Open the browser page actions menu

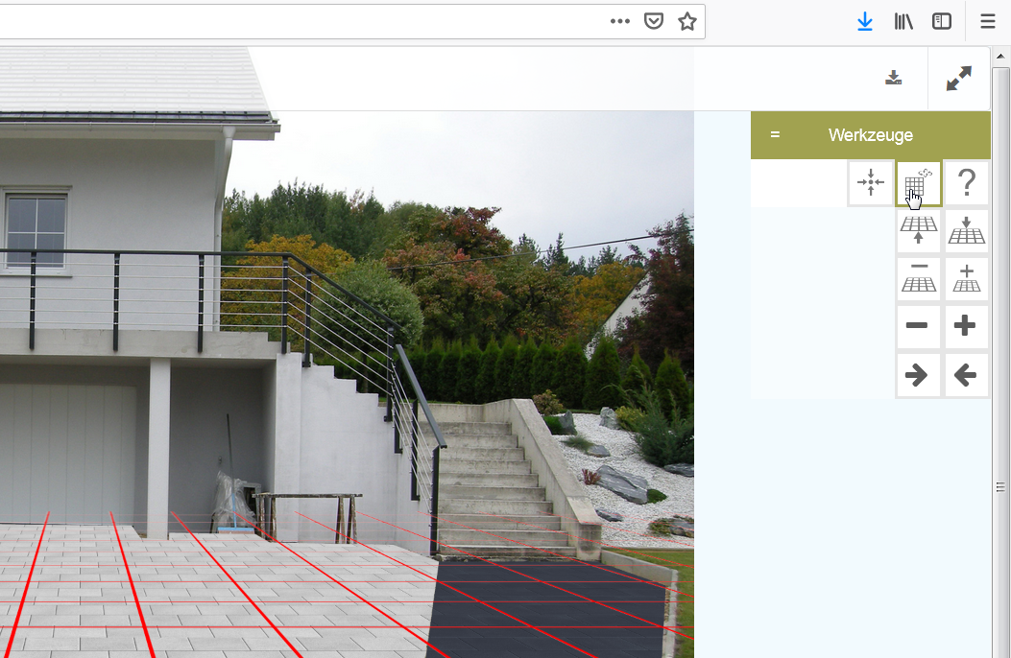tap(619, 21)
